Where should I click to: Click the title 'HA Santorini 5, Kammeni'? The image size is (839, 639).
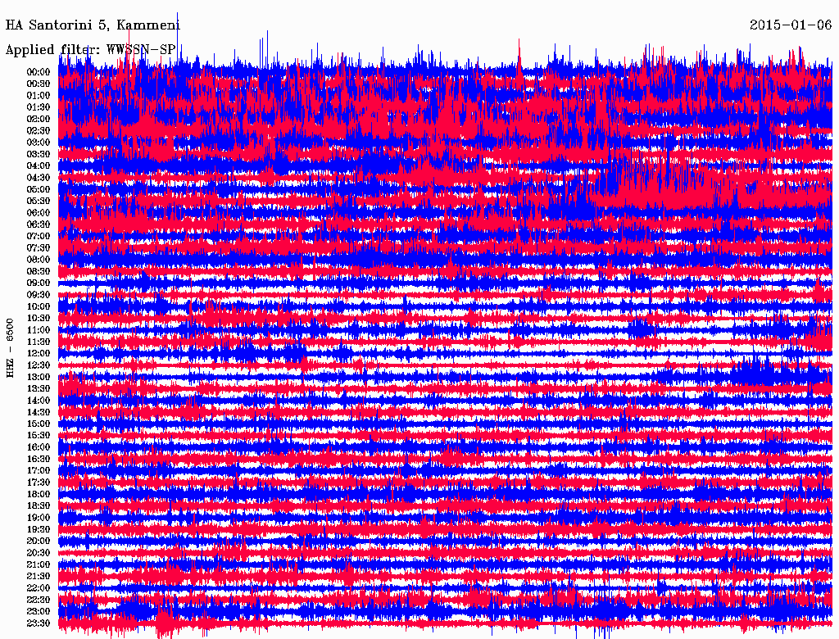click(x=93, y=25)
